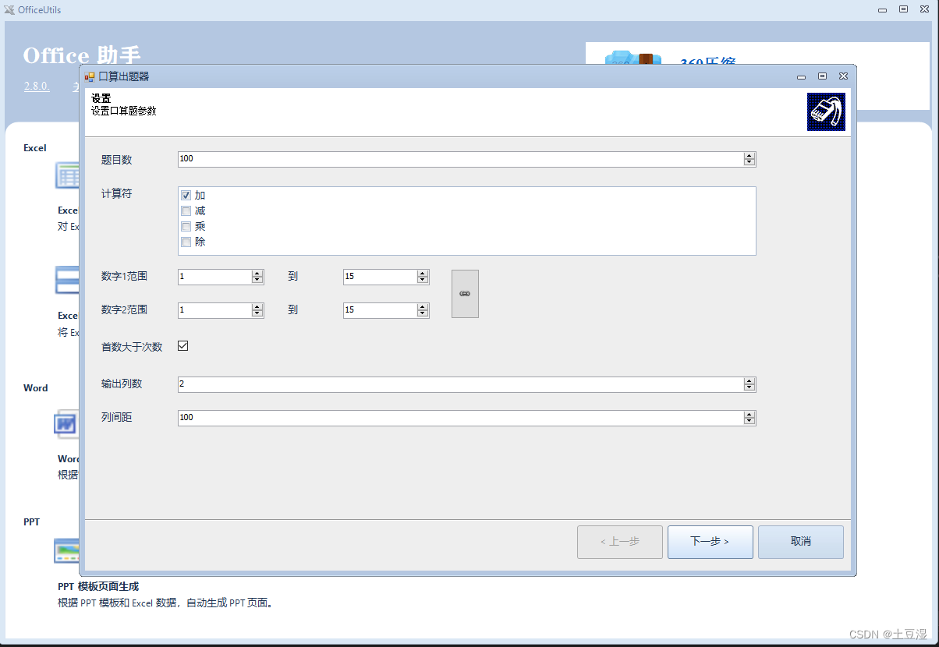The height and width of the screenshot is (647, 939).
Task: Minimize the 口算出题器 dialog
Action: (x=801, y=76)
